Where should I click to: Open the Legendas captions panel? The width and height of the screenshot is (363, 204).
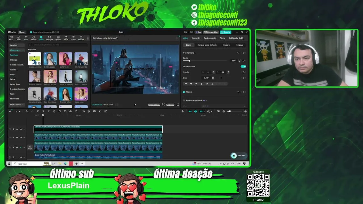point(58,38)
